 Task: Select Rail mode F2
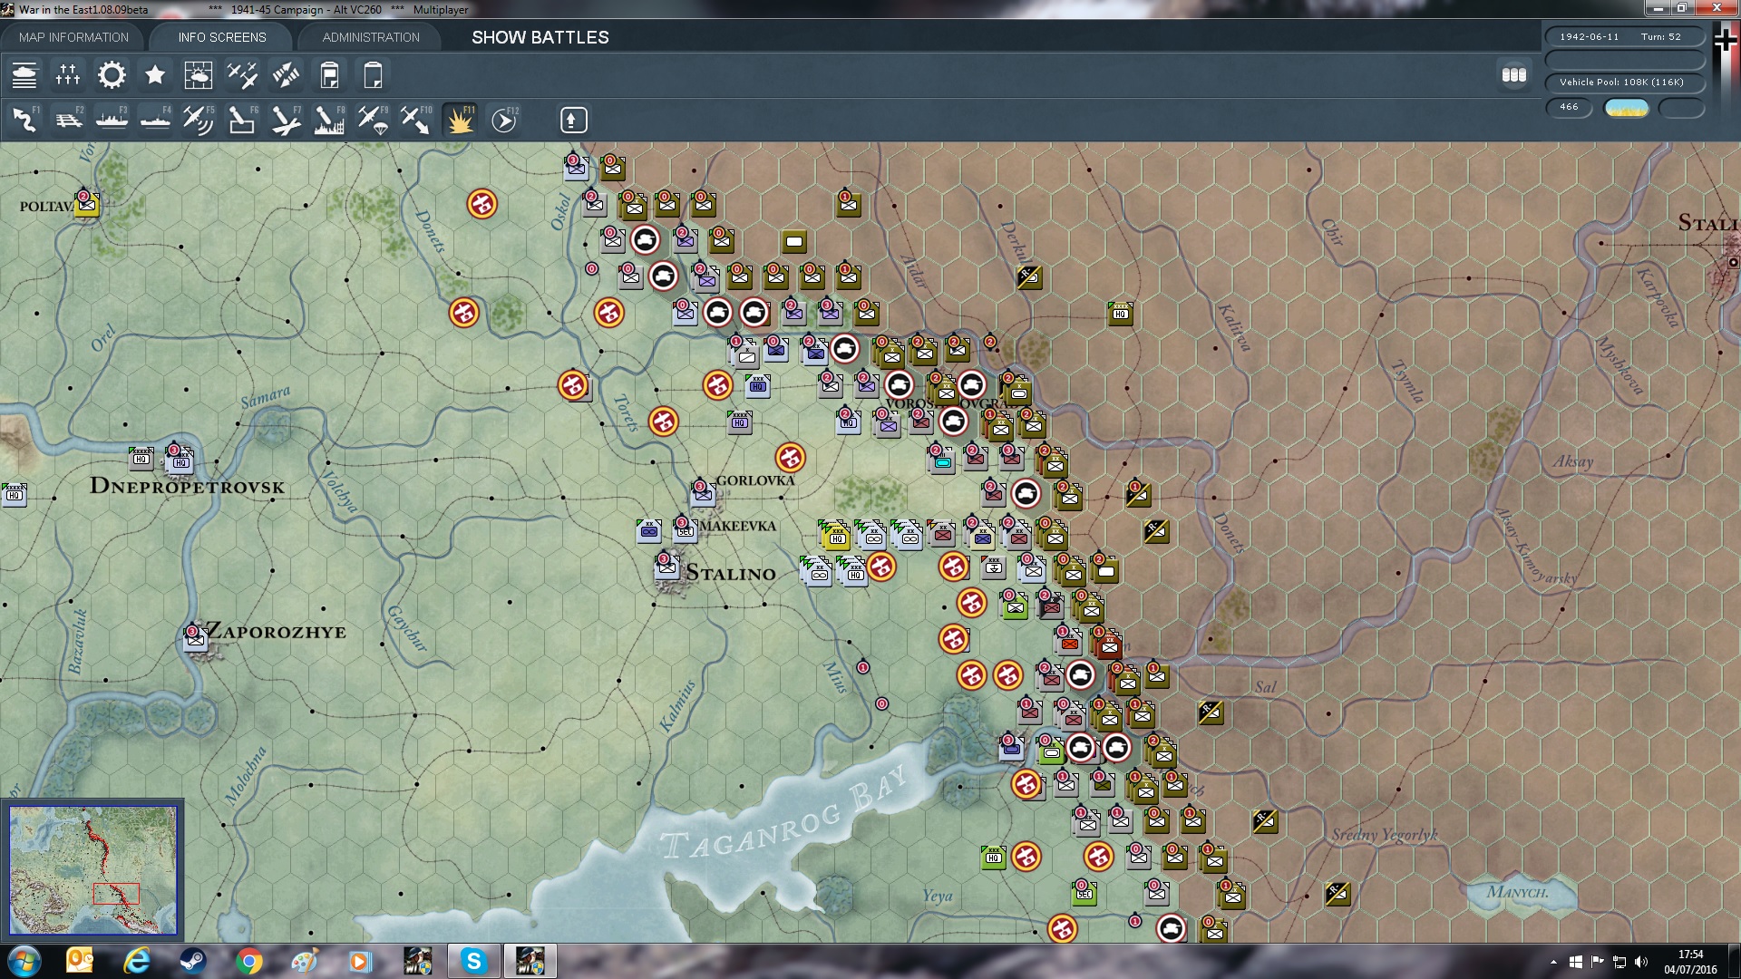[68, 120]
